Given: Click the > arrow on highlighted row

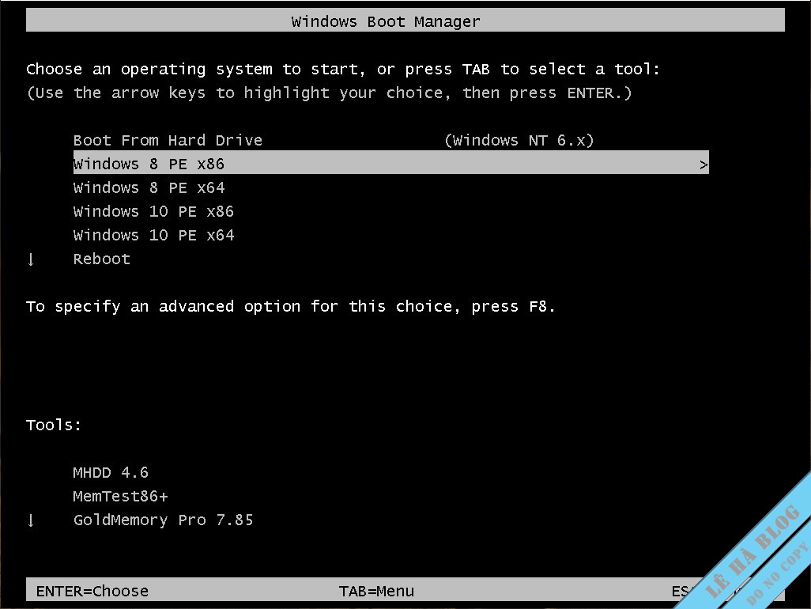Looking at the screenshot, I should click(703, 165).
